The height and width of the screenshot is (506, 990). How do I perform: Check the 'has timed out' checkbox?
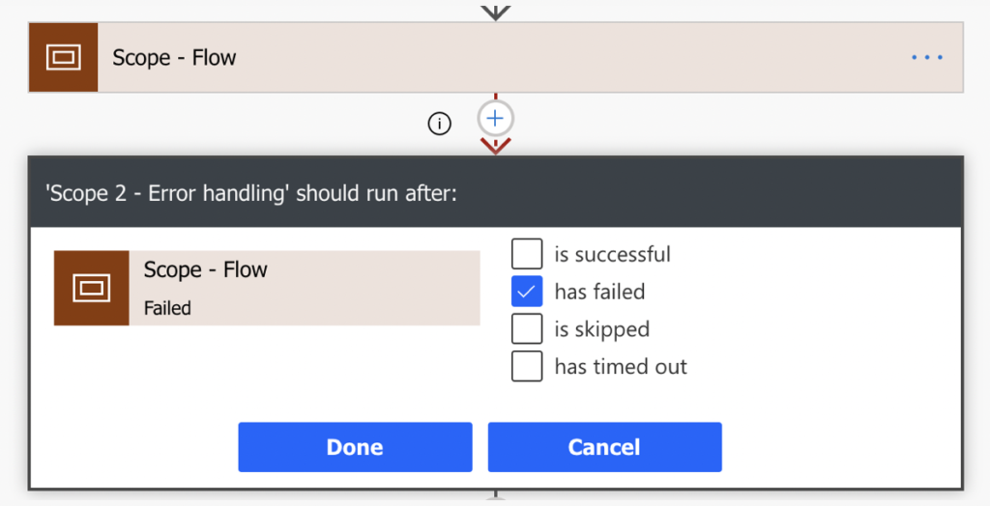tap(527, 366)
